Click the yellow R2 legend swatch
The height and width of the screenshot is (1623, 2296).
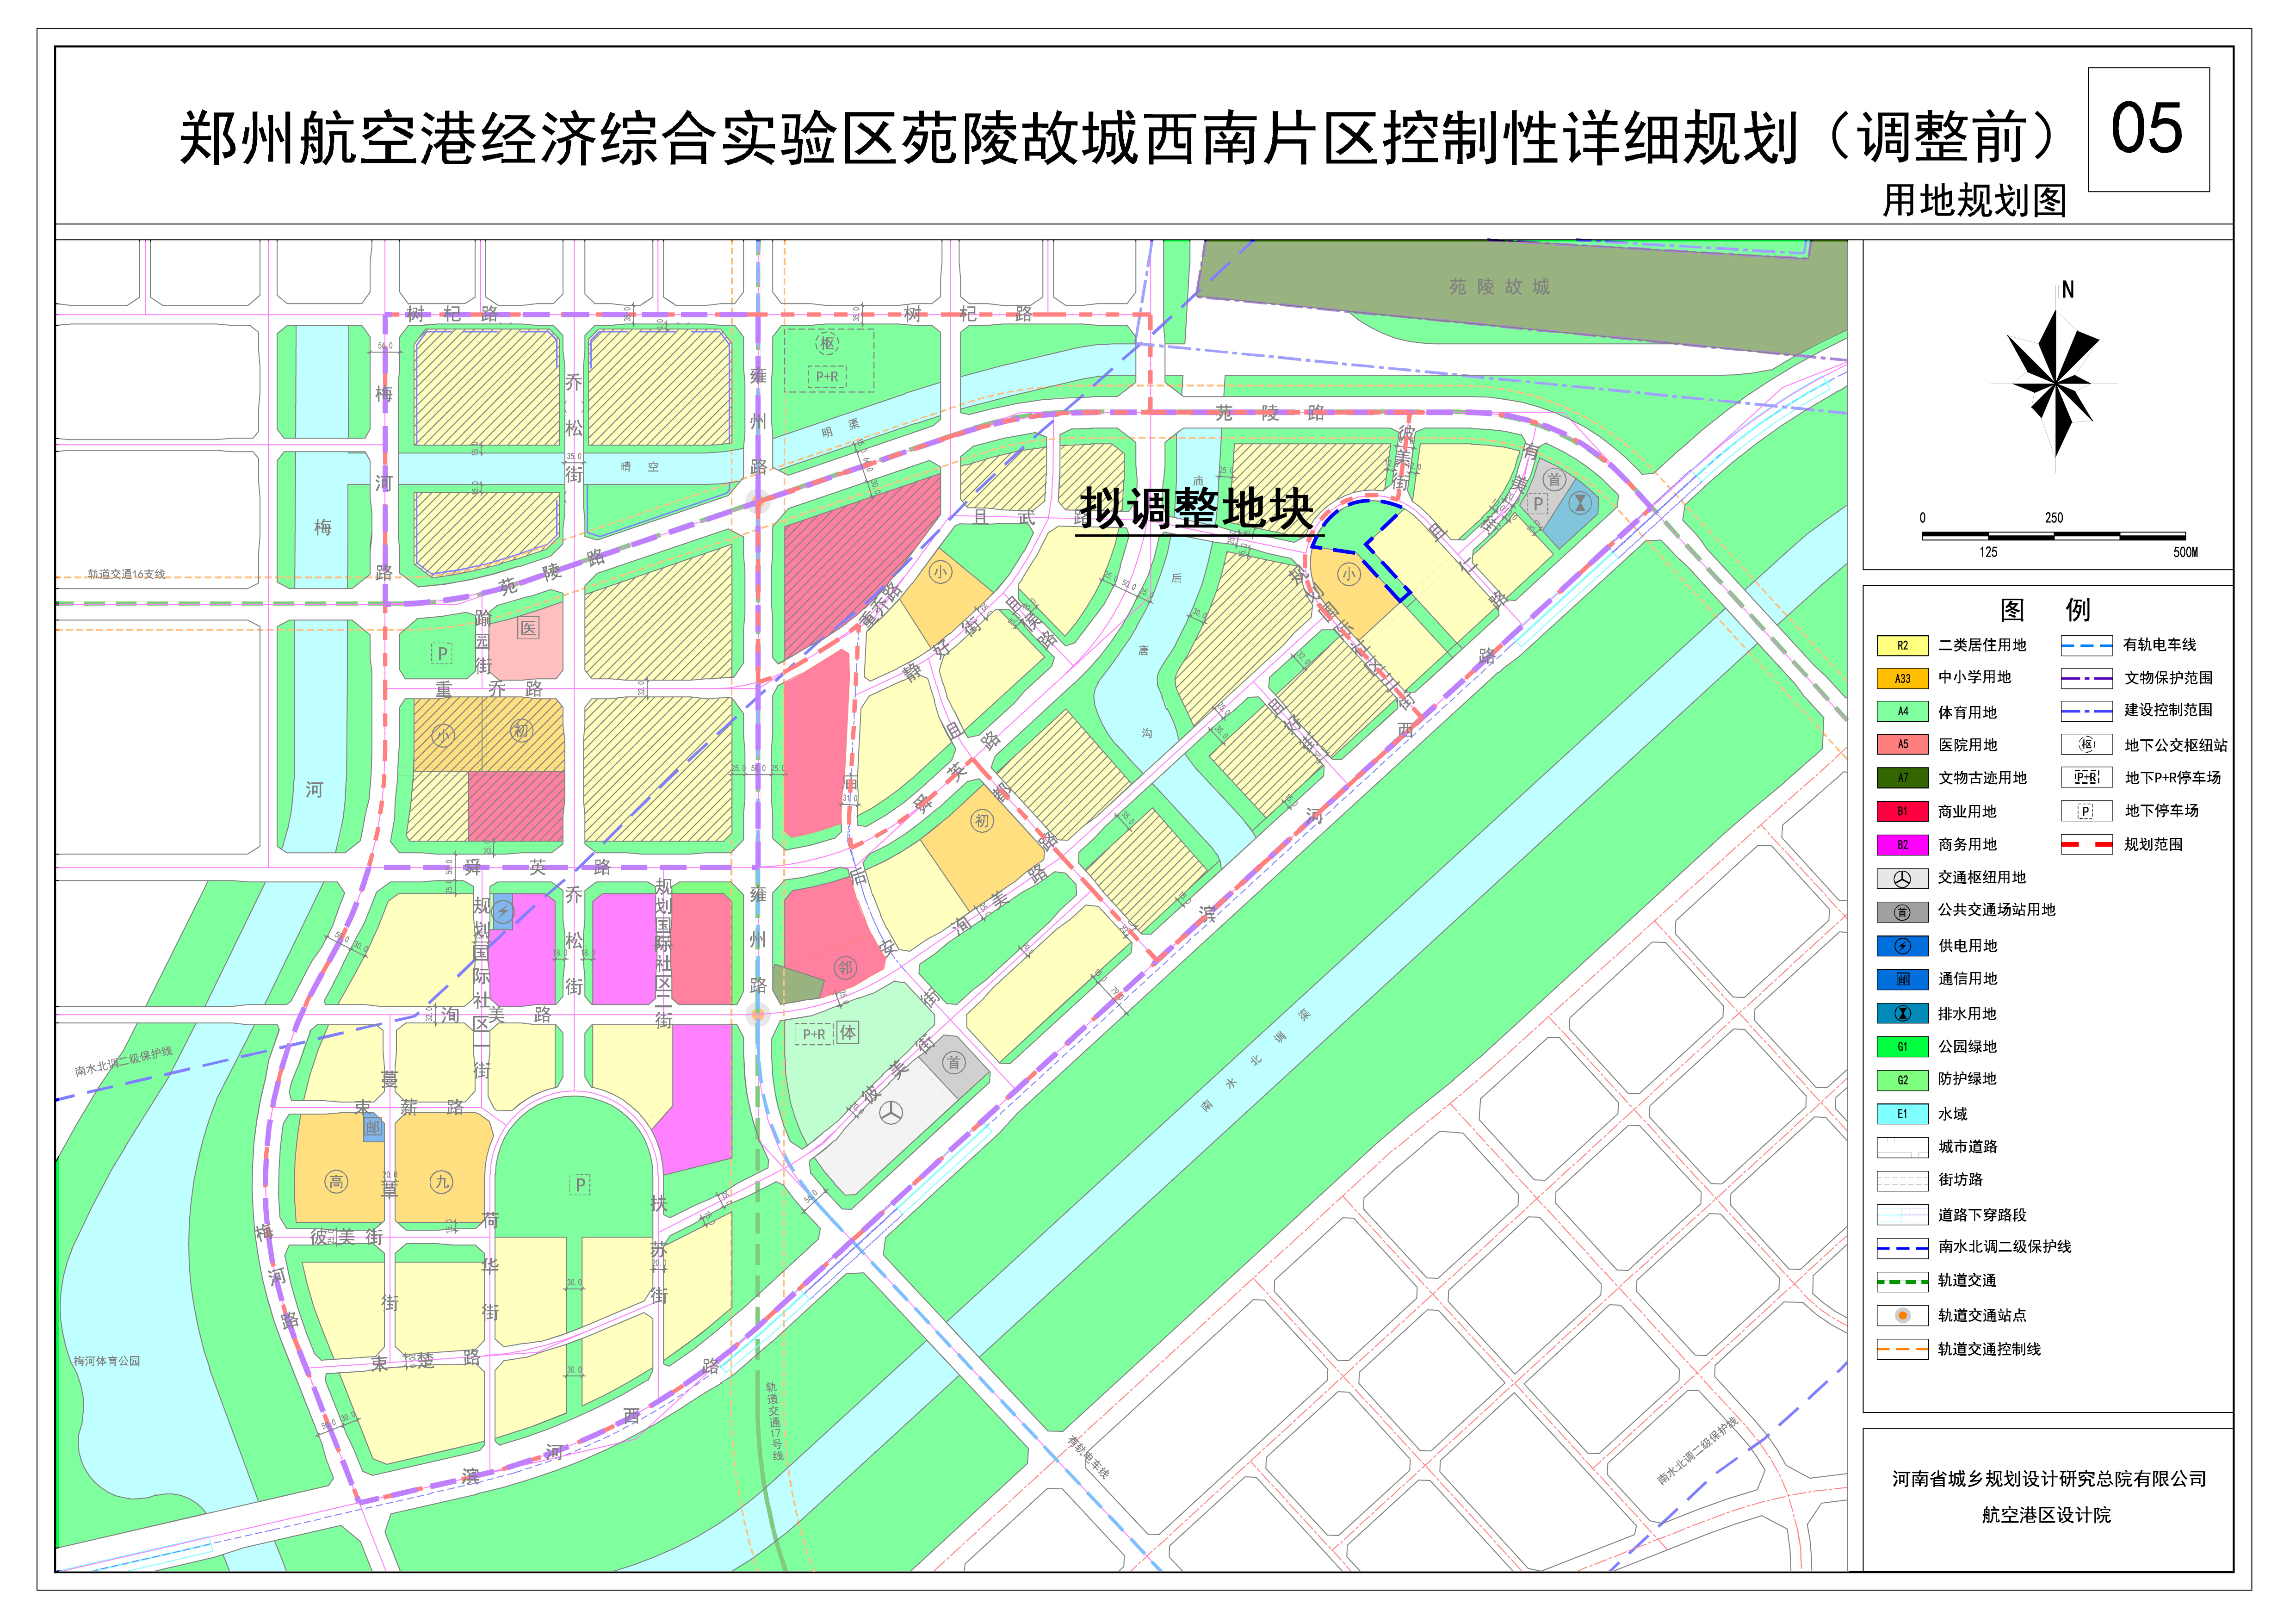point(1902,646)
